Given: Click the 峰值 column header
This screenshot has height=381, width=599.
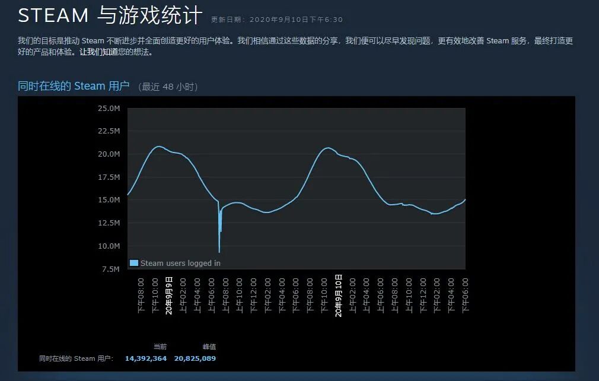Looking at the screenshot, I should [209, 347].
